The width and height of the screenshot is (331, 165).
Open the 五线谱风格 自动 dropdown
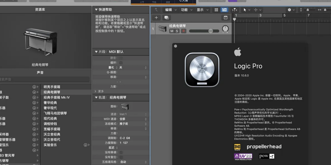[x=133, y=162]
